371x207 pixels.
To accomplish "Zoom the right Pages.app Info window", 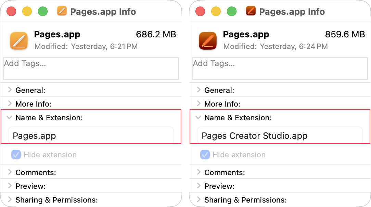I will (x=232, y=11).
